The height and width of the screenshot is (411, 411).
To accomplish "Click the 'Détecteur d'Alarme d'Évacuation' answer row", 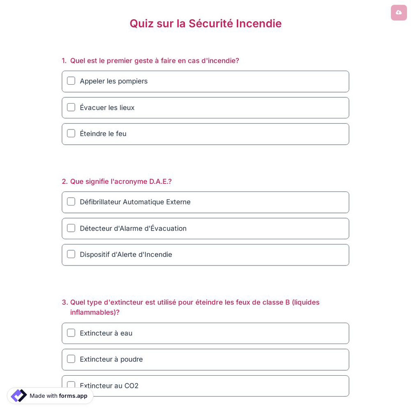I will click(x=205, y=229).
